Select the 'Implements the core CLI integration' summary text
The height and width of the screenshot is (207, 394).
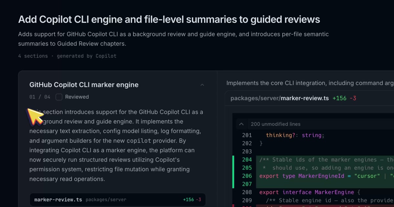[x=310, y=83]
